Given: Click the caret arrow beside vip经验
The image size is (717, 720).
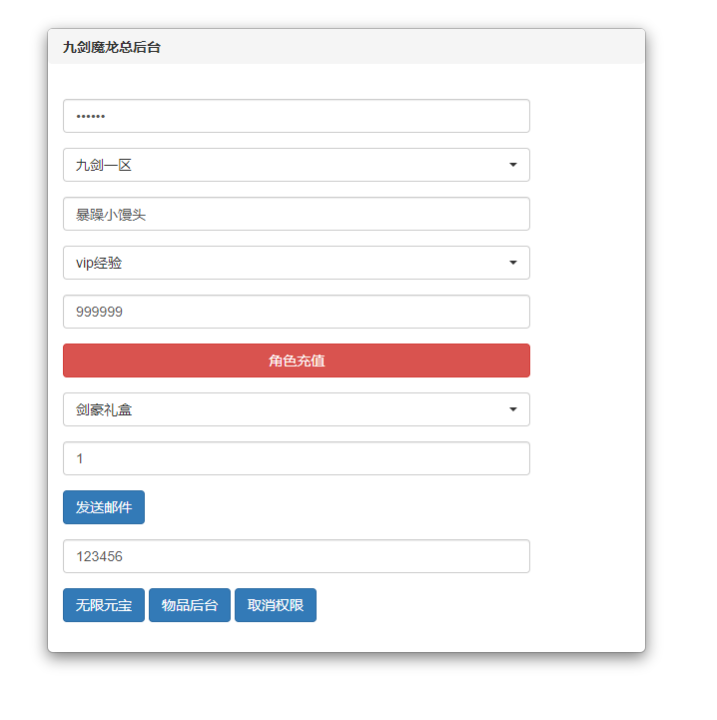Looking at the screenshot, I should [512, 263].
